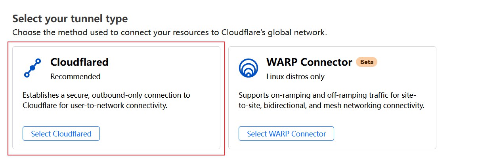
Task: Click the "Linux distros only" label
Action: coord(295,76)
